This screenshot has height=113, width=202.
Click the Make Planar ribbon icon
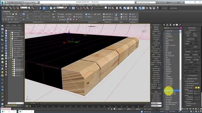(x=116, y=17)
